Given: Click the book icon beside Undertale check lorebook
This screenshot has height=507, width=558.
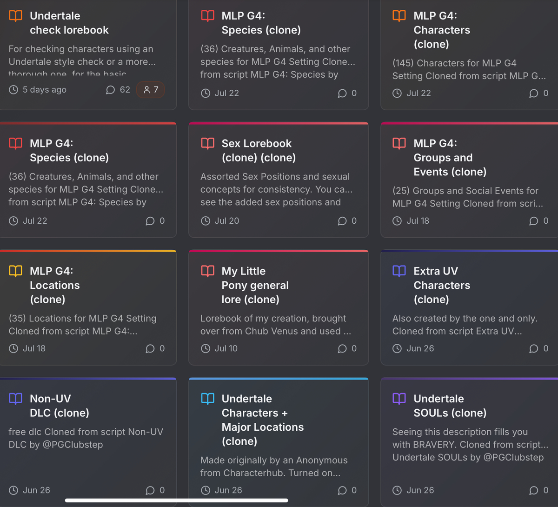Looking at the screenshot, I should (x=15, y=16).
